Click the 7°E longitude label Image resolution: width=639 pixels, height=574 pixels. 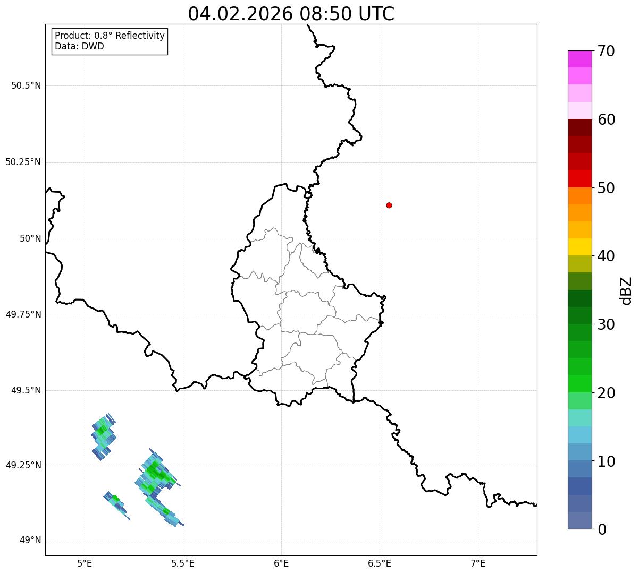478,563
